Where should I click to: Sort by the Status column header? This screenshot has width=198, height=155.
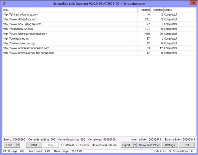[x=180, y=10]
